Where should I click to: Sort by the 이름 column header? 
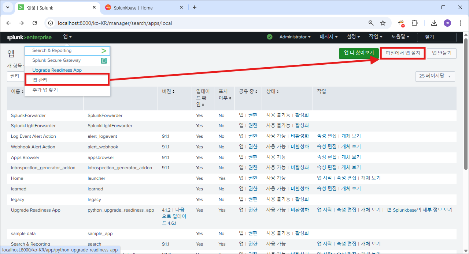[17, 91]
